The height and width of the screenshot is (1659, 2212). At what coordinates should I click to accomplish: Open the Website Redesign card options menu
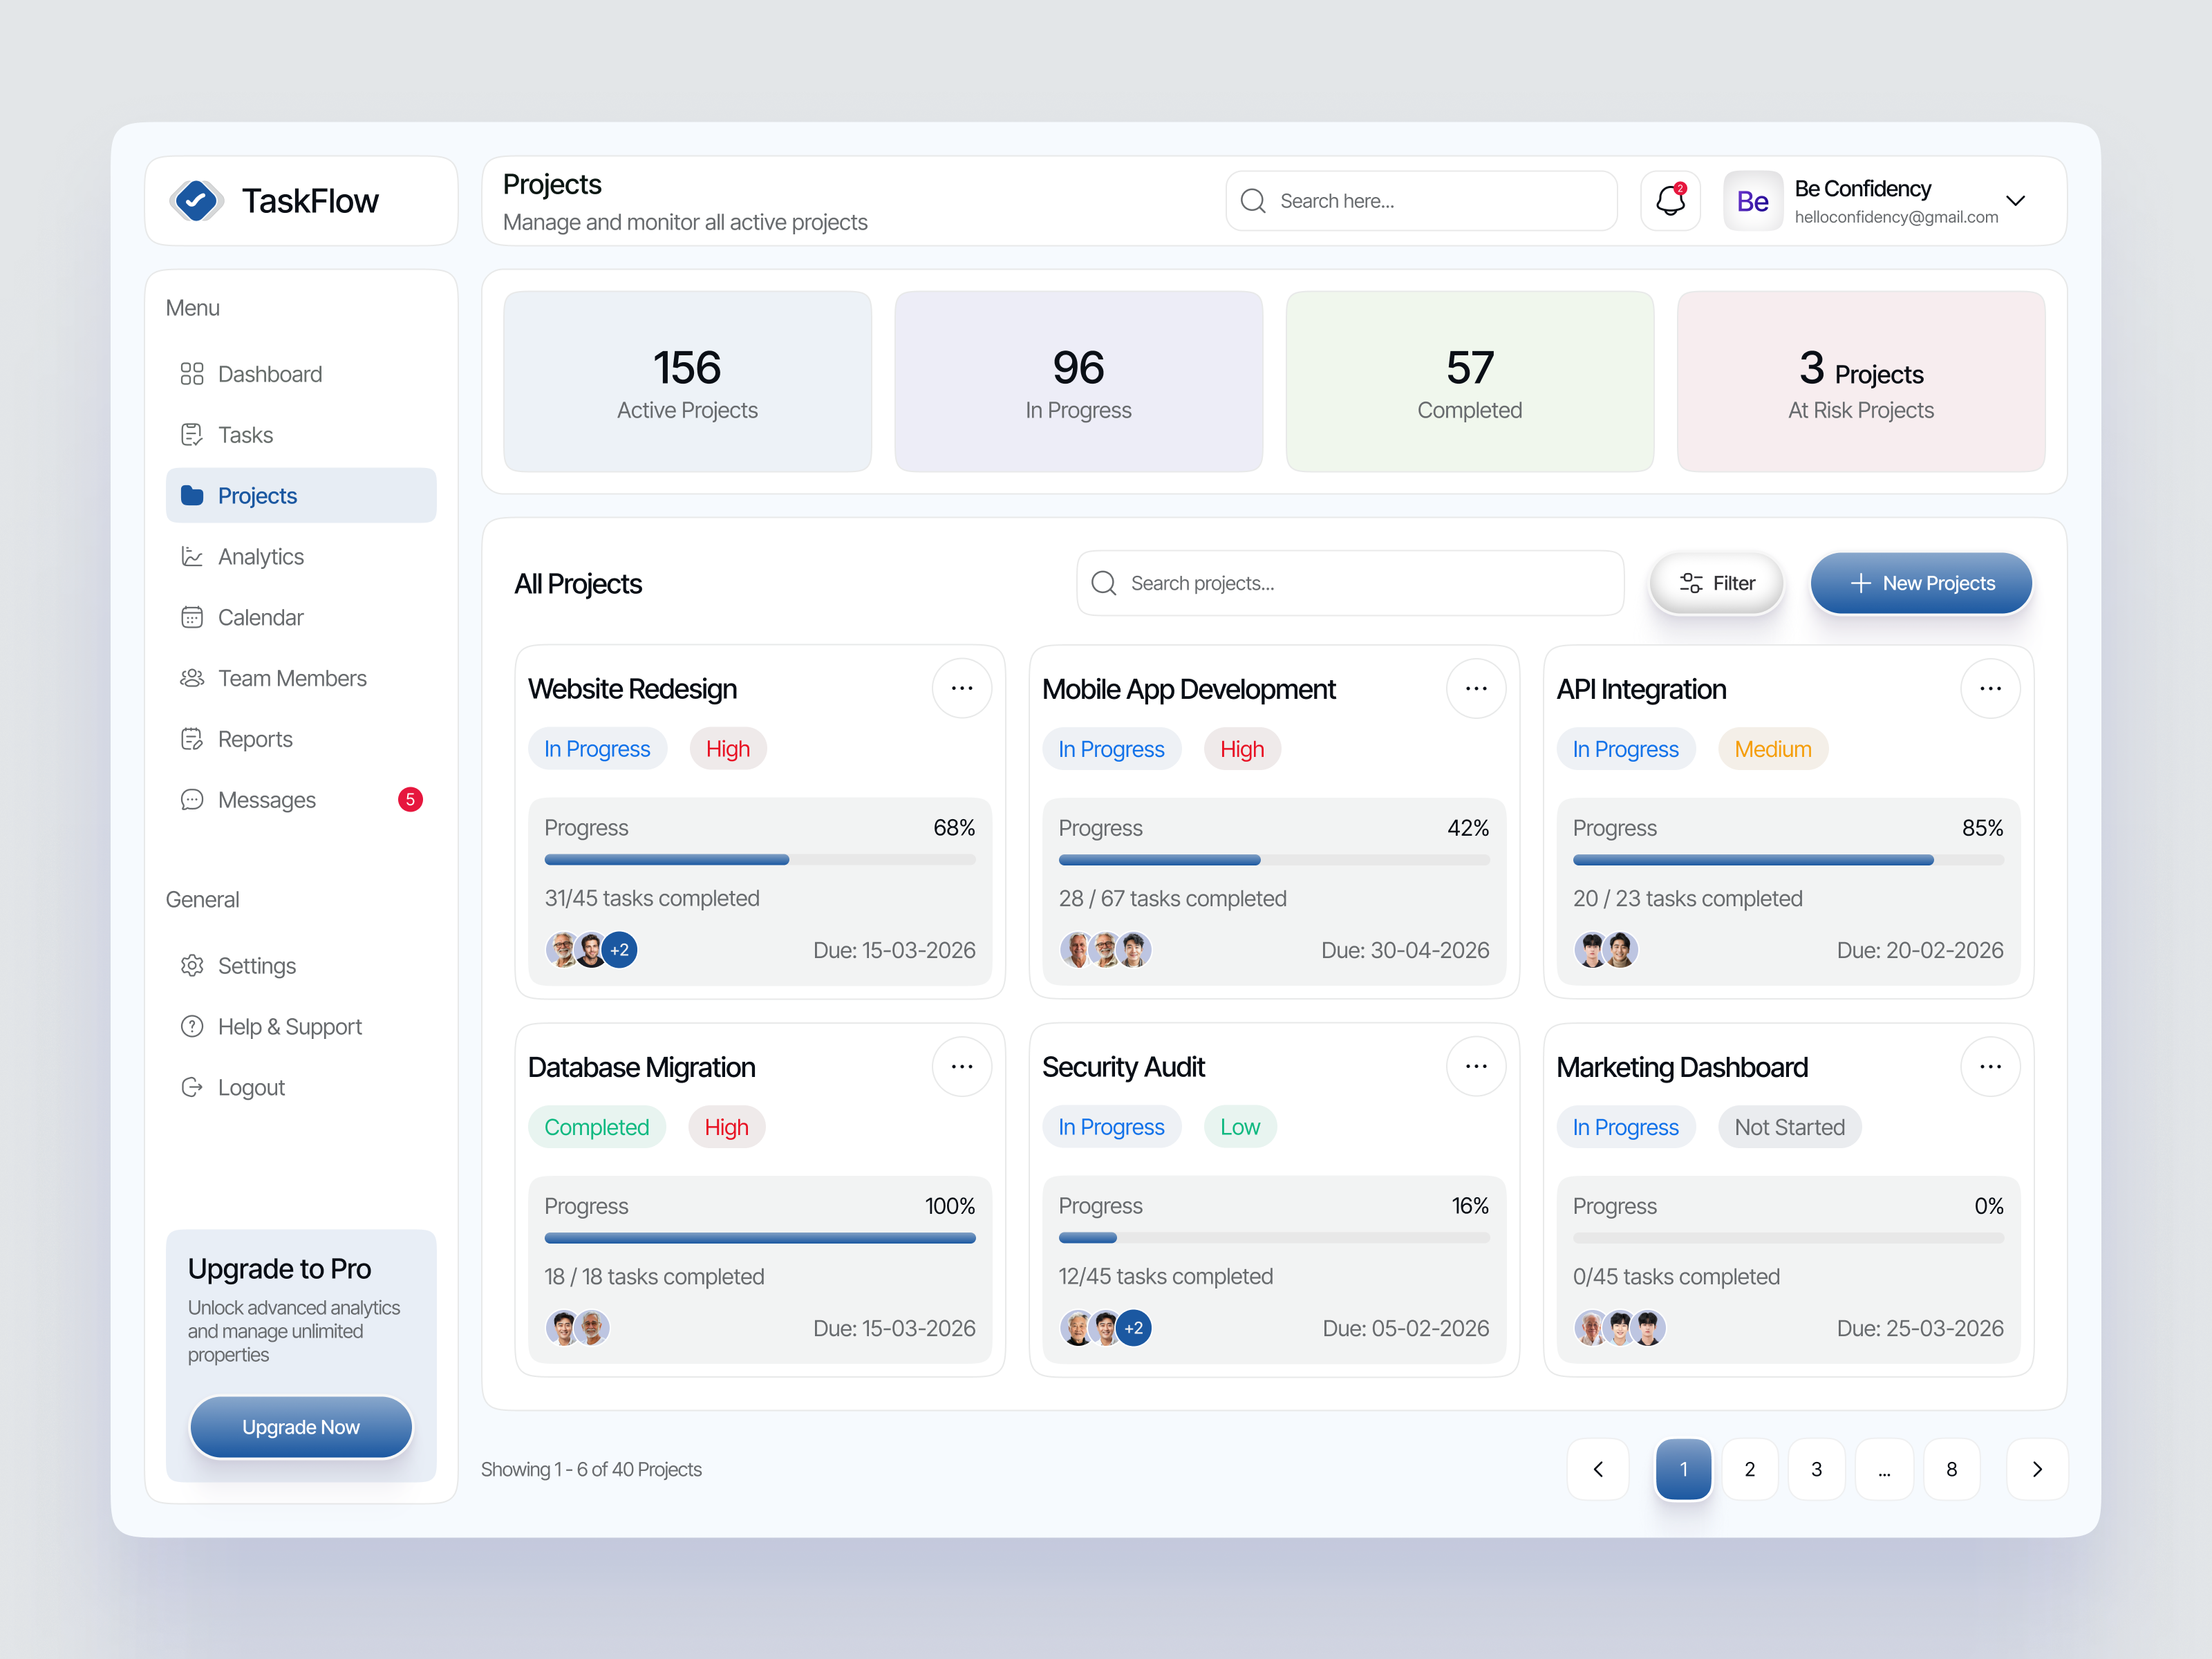click(x=961, y=688)
